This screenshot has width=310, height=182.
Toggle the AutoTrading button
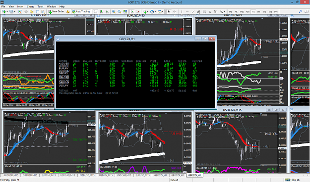(x=81, y=12)
